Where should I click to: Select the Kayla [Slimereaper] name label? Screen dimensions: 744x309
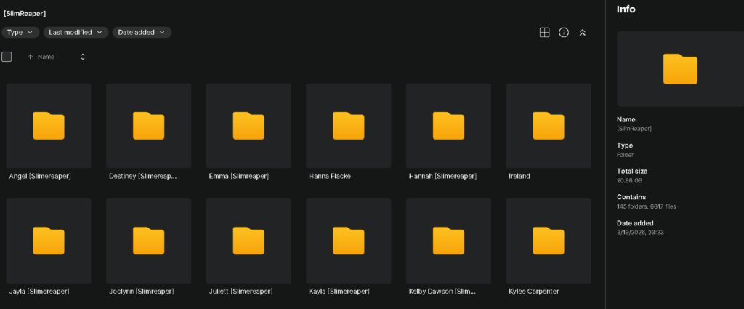point(339,292)
